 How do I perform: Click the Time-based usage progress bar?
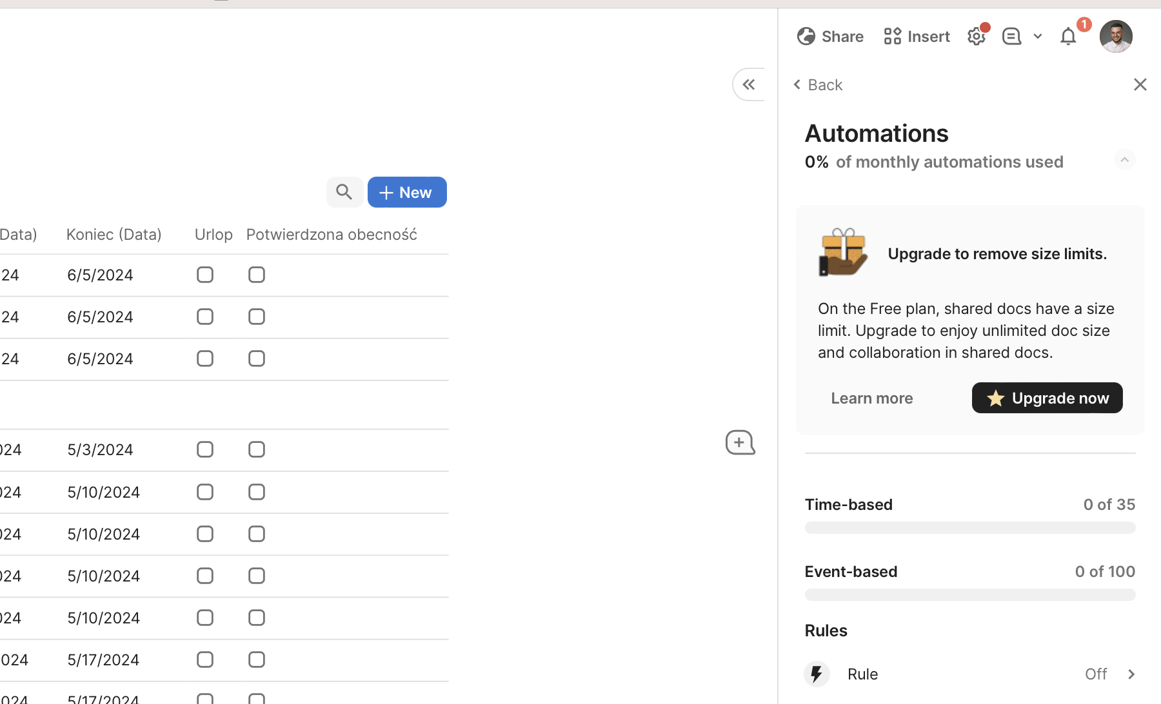tap(969, 528)
